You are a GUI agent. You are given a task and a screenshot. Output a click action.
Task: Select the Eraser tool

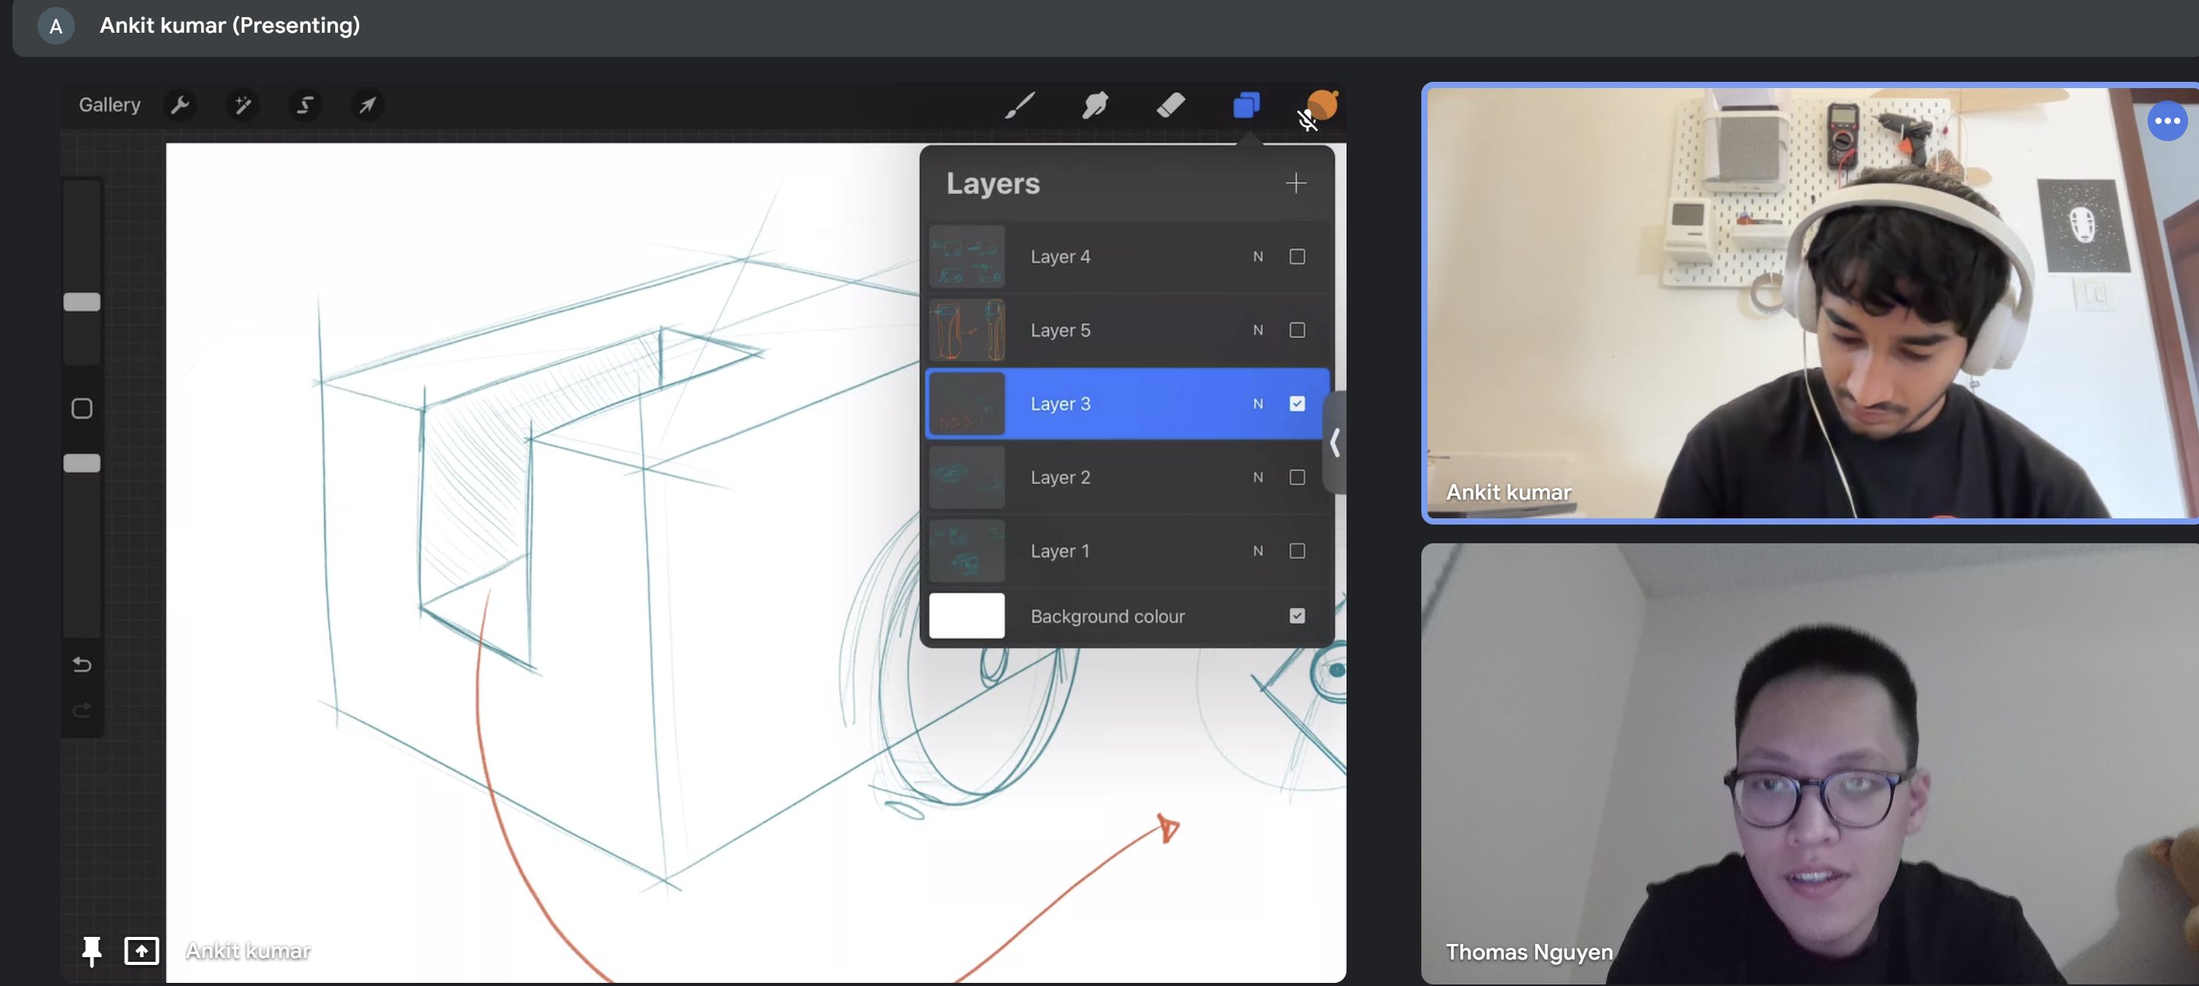[x=1170, y=105]
